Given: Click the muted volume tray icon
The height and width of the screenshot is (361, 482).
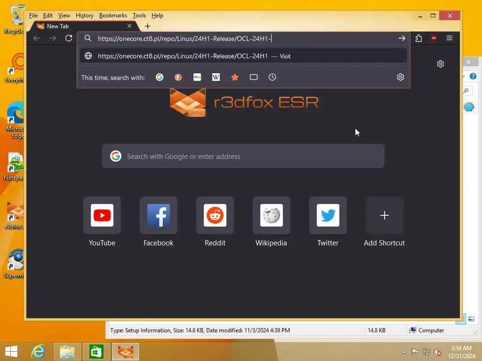Looking at the screenshot, I should (x=437, y=352).
